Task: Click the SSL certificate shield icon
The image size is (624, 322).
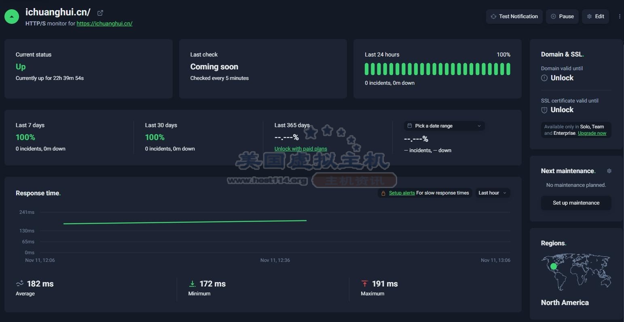Action: coord(544,110)
